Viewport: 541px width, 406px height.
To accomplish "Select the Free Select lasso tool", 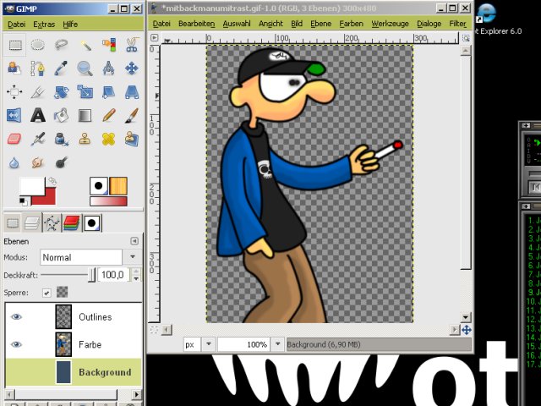I will coord(62,45).
